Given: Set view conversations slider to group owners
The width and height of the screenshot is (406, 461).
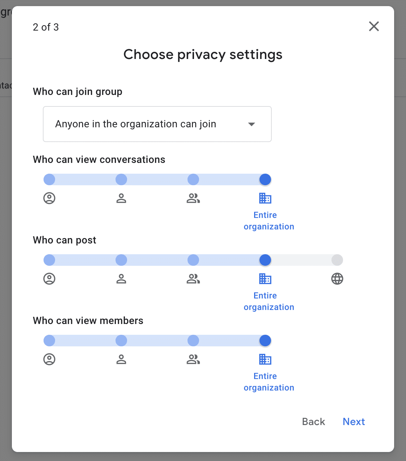Looking at the screenshot, I should click(49, 179).
